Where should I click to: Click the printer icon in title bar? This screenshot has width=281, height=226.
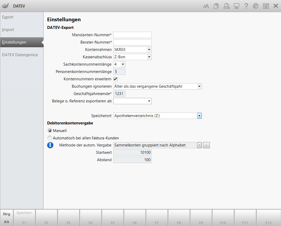[x=226, y=6]
